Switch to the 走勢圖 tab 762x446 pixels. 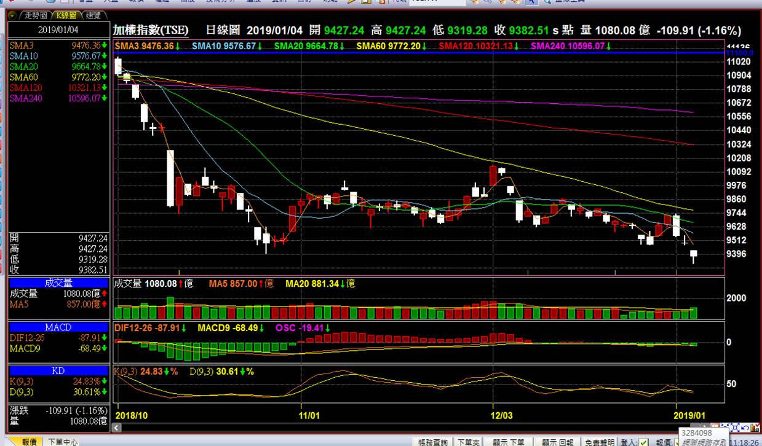[34, 15]
